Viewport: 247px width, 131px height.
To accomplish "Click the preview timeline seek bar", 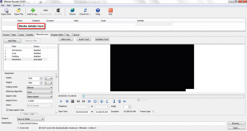I will tap(163, 96).
